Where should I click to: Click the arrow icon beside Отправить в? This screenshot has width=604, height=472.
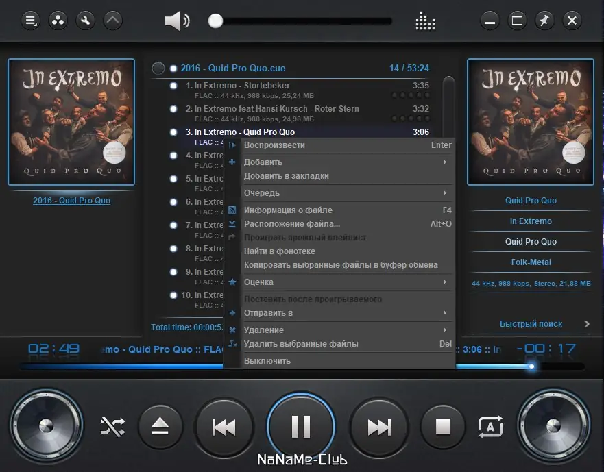[232, 313]
